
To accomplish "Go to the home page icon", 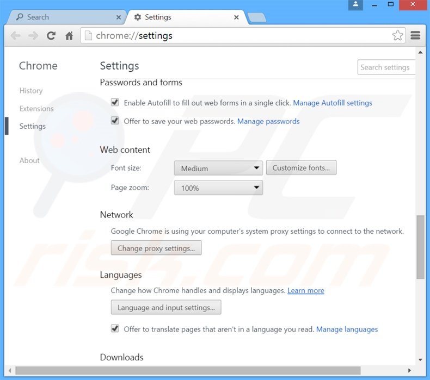I will point(69,36).
